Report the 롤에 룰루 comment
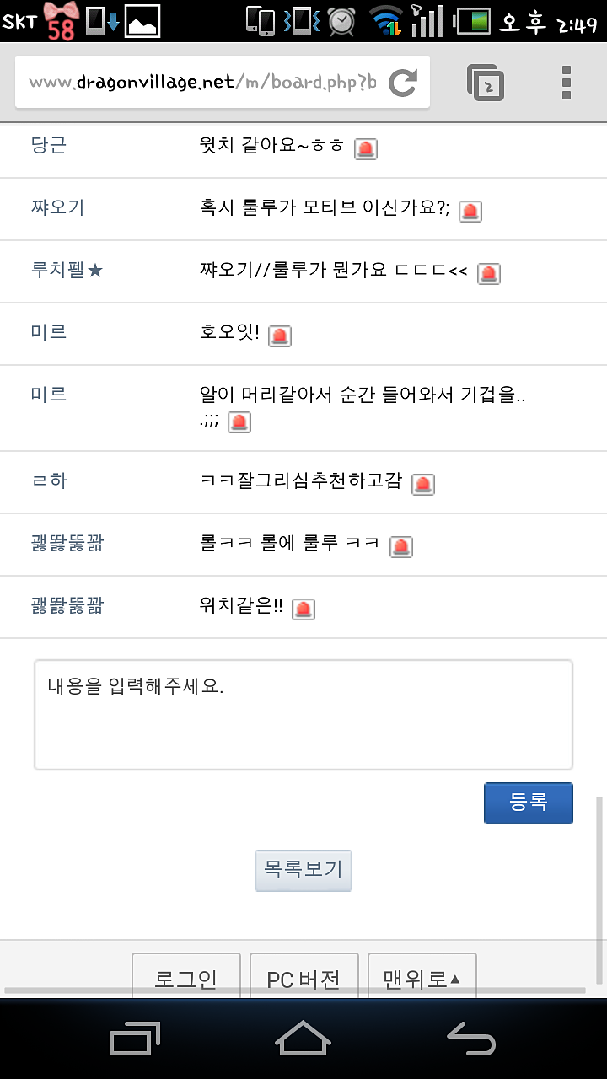This screenshot has height=1079, width=607. (x=402, y=546)
